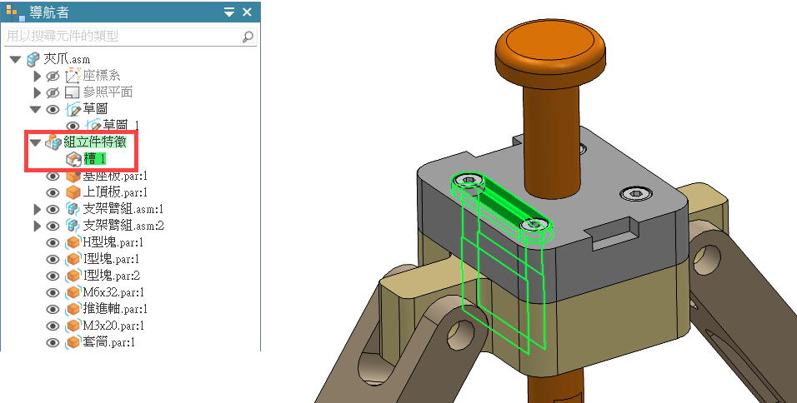Click the search magnifier icon
Image resolution: width=797 pixels, height=403 pixels.
coord(248,37)
